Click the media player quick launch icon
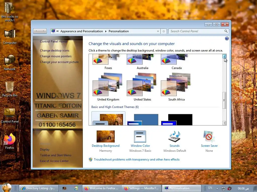This screenshot has width=257, height=192. click(x=76, y=188)
